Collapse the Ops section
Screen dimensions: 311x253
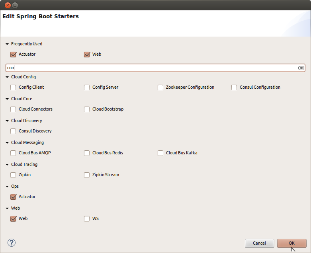[x=7, y=187]
